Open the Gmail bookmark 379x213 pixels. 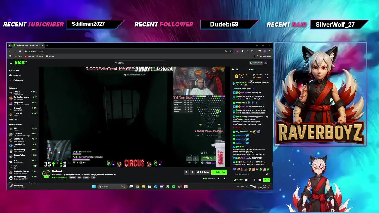tap(19, 56)
